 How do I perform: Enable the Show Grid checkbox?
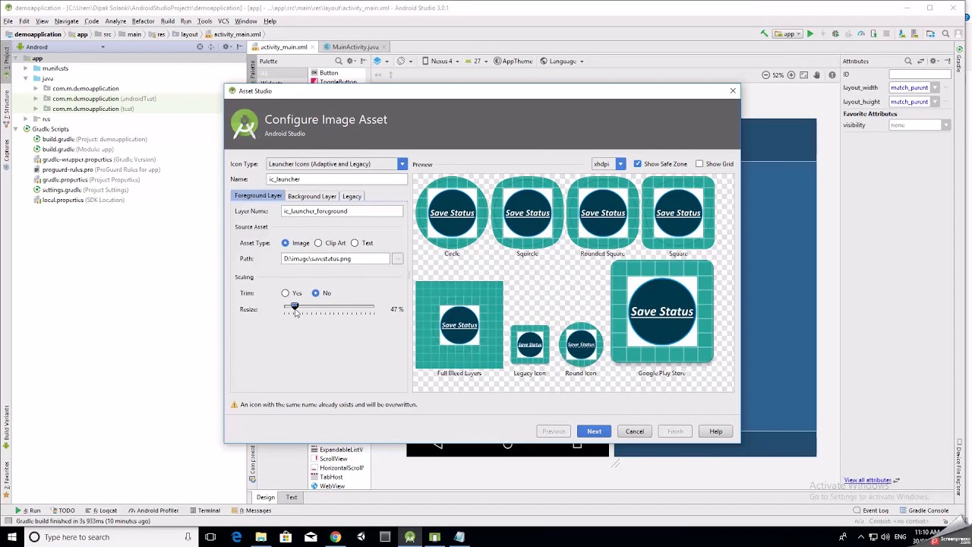tap(699, 163)
